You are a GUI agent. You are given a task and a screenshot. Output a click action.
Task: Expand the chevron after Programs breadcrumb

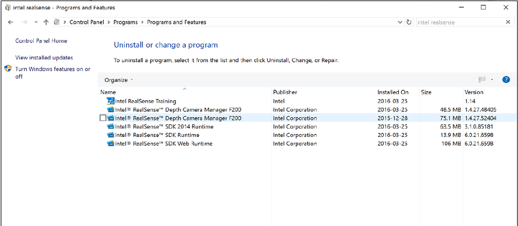142,22
